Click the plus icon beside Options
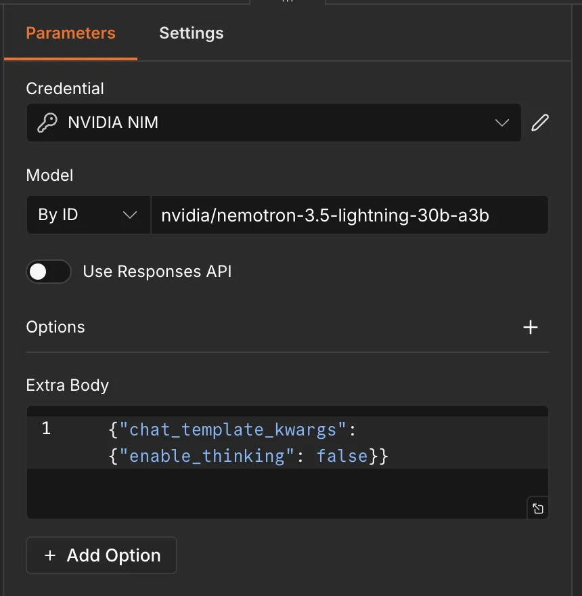The height and width of the screenshot is (596, 582). click(531, 327)
